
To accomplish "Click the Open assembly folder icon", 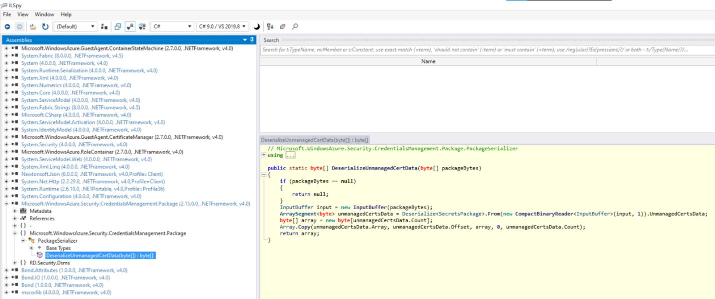I will pyautogui.click(x=33, y=26).
